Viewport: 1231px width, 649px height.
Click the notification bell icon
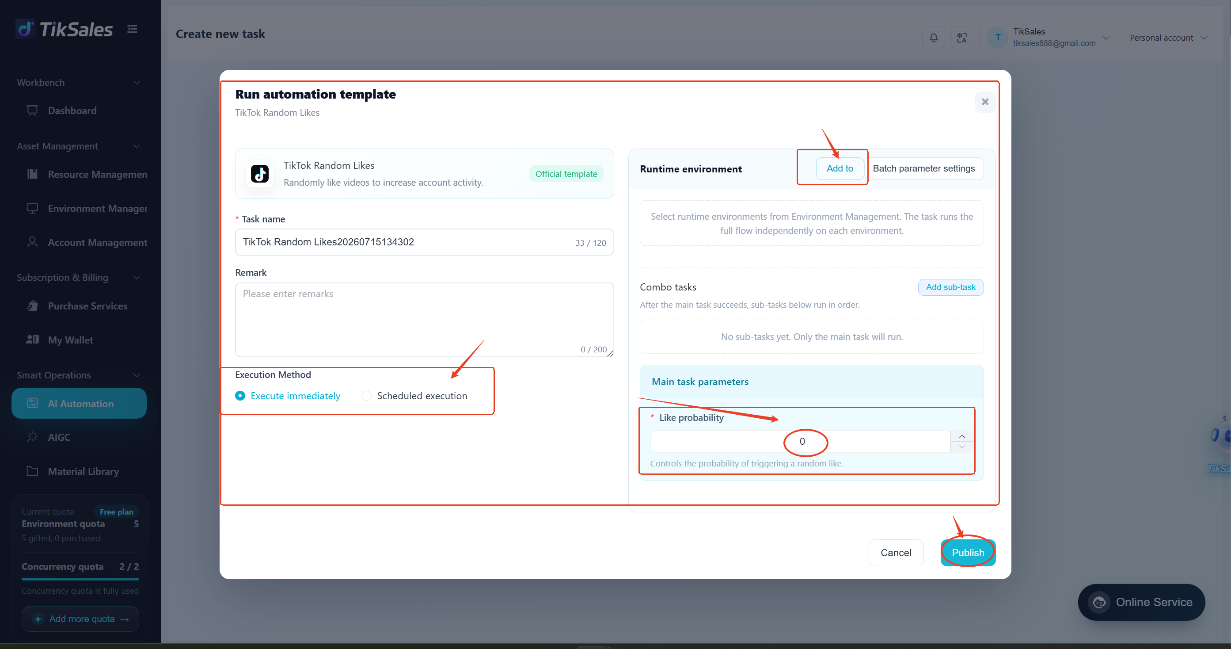point(933,37)
